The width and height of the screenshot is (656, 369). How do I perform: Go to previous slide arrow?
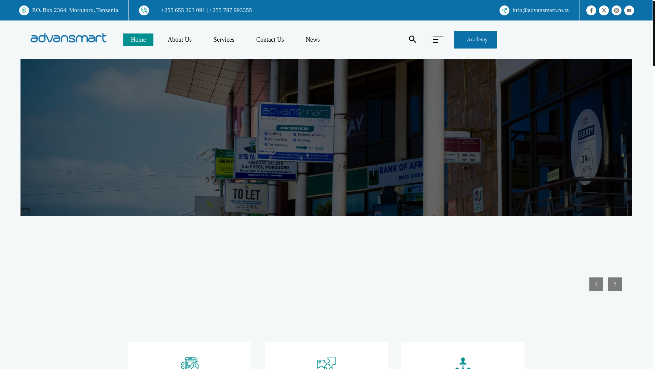pyautogui.click(x=596, y=284)
